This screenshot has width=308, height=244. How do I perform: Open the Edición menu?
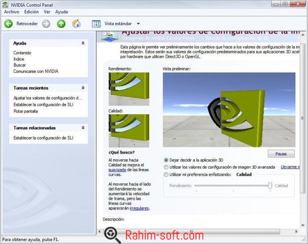pyautogui.click(x=31, y=12)
